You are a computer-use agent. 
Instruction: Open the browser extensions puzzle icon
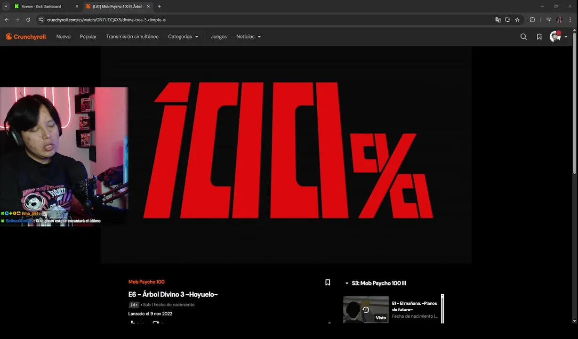click(532, 20)
